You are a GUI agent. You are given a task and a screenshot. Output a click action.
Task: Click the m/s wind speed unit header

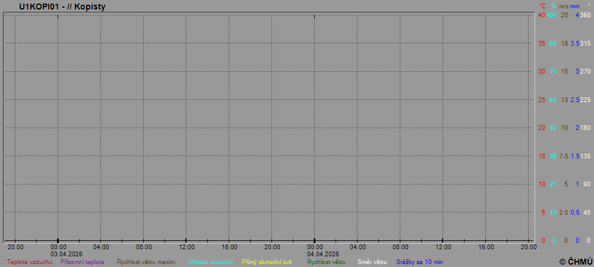(564, 6)
